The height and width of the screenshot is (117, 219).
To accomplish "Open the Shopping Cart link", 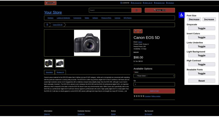I will [159, 3].
